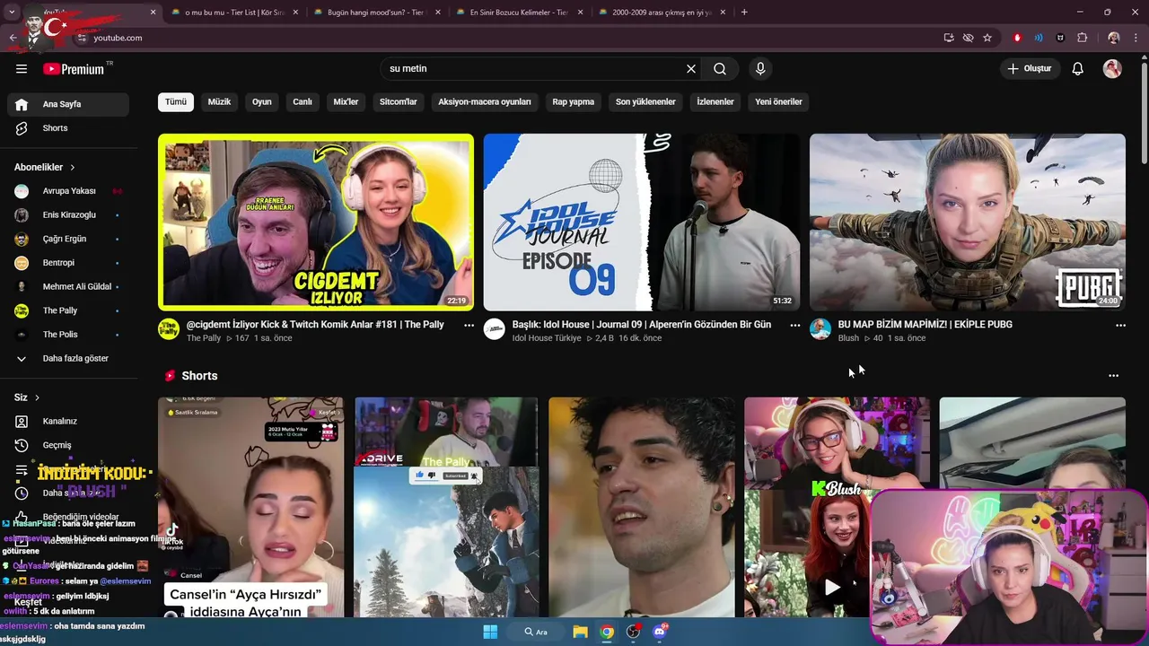Open the YouTube account avatar menu
Image resolution: width=1149 pixels, height=646 pixels.
(1112, 69)
